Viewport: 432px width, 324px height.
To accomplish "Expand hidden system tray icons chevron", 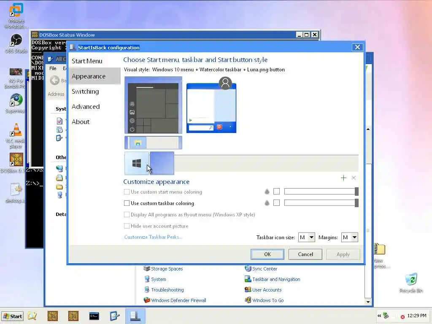I will [379, 316].
